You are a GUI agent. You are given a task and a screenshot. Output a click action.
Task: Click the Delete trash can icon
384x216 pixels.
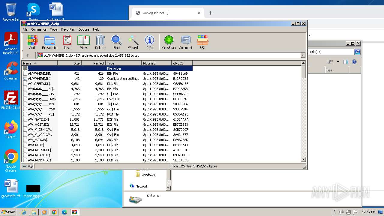pos(100,42)
